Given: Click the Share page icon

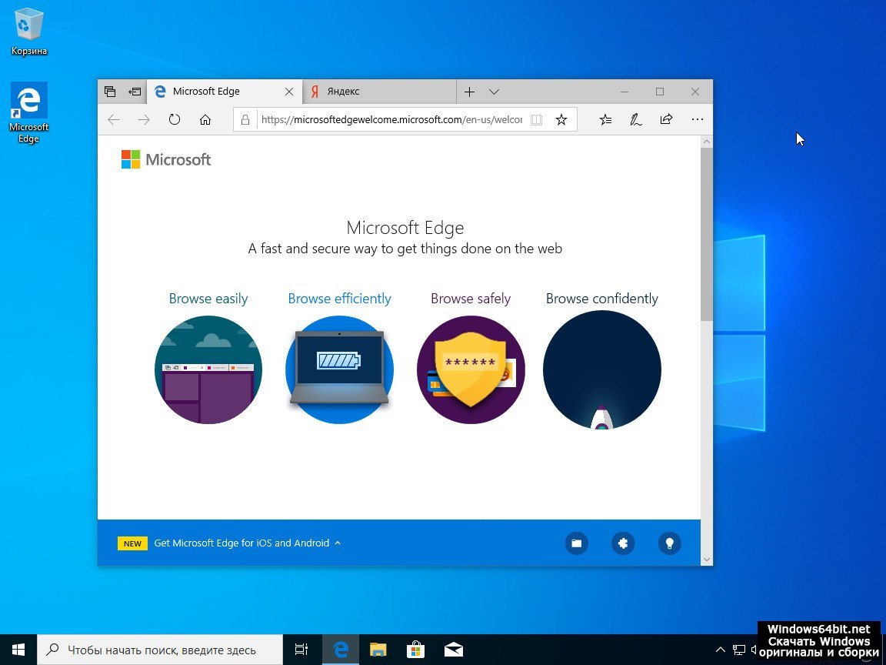Looking at the screenshot, I should pos(666,119).
